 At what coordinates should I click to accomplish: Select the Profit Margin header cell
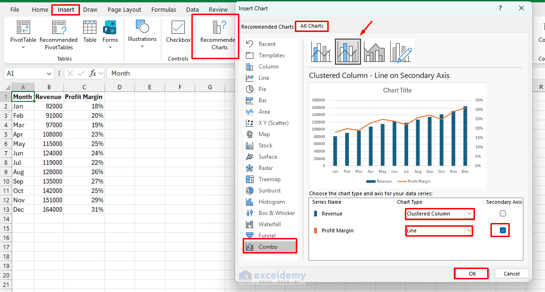(x=84, y=97)
